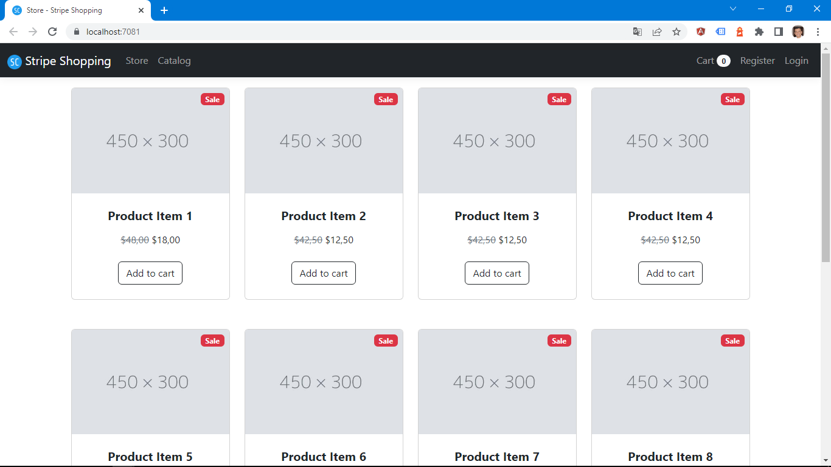Click Product Item 8 placeholder image
The width and height of the screenshot is (831, 467).
(670, 382)
